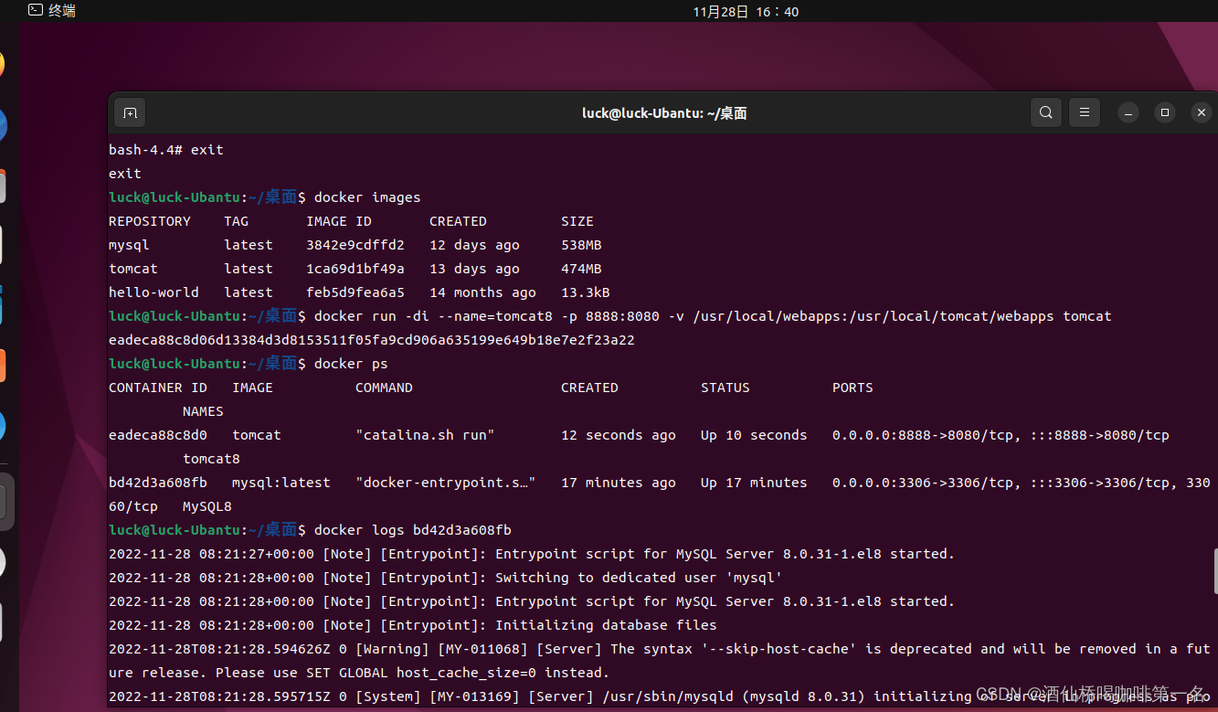Click 'SET GLOBAL host_cache_size=0 instead' text
Image resolution: width=1218 pixels, height=712 pixels.
coord(453,673)
